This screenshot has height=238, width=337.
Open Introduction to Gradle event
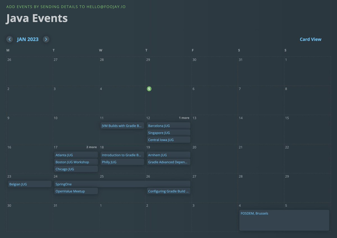[122, 155]
